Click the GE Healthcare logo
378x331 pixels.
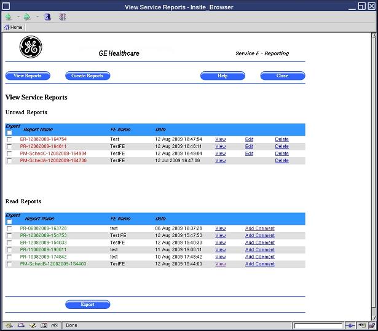[30, 47]
